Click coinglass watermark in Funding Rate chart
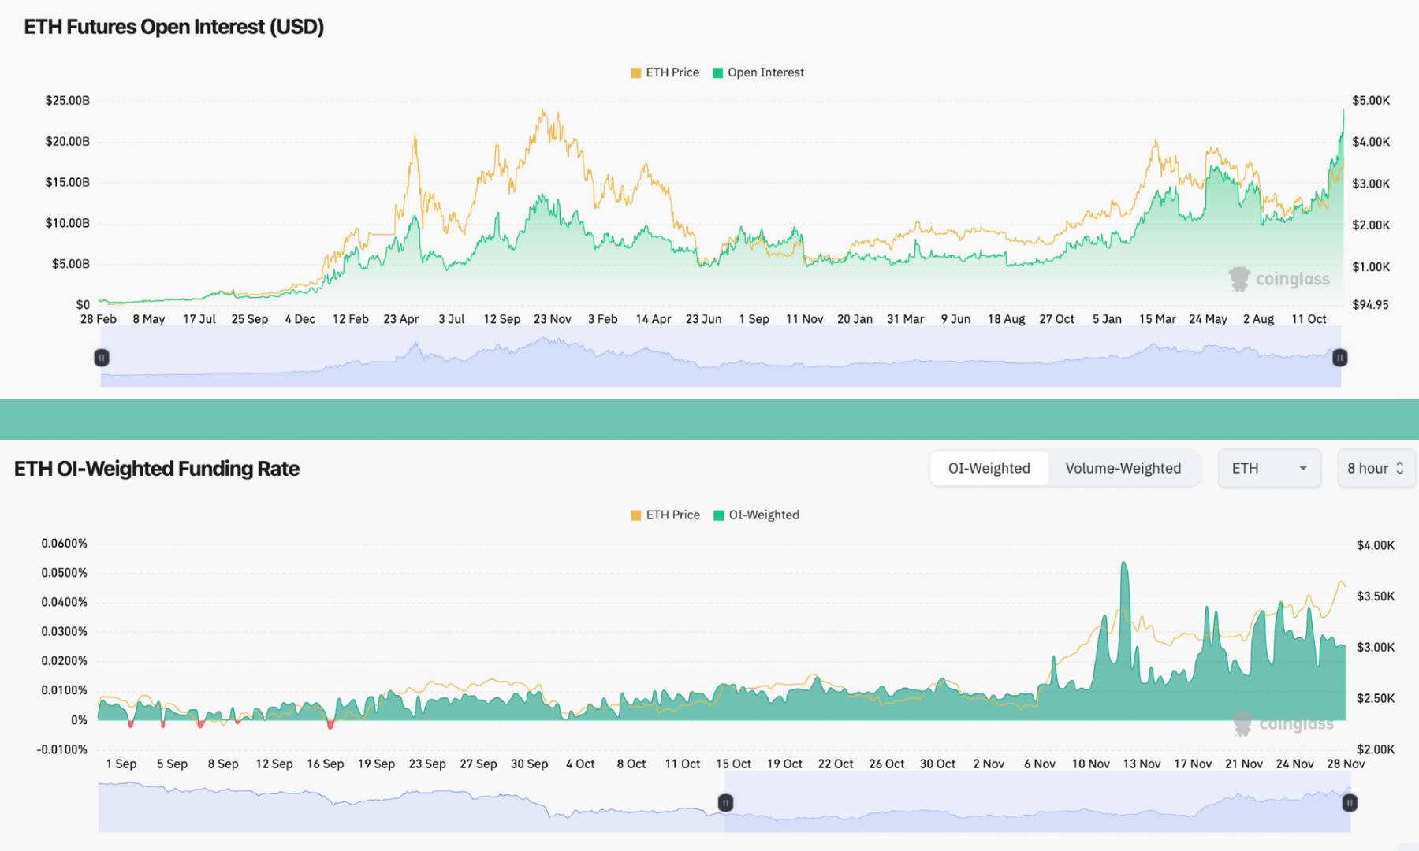Viewport: 1419px width, 851px height. [1283, 723]
